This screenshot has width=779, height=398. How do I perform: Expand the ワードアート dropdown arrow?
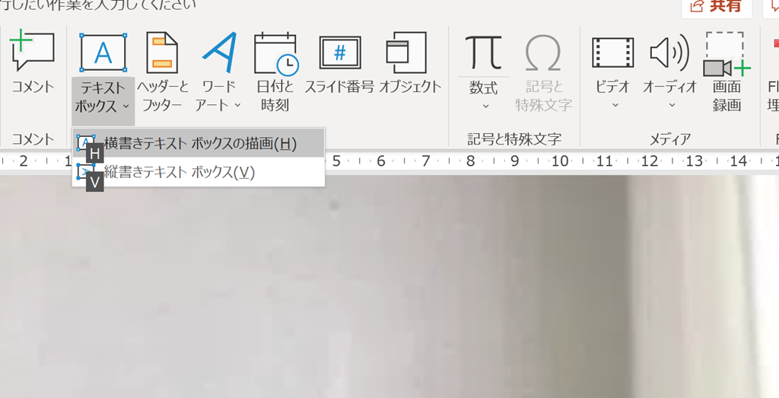[237, 105]
